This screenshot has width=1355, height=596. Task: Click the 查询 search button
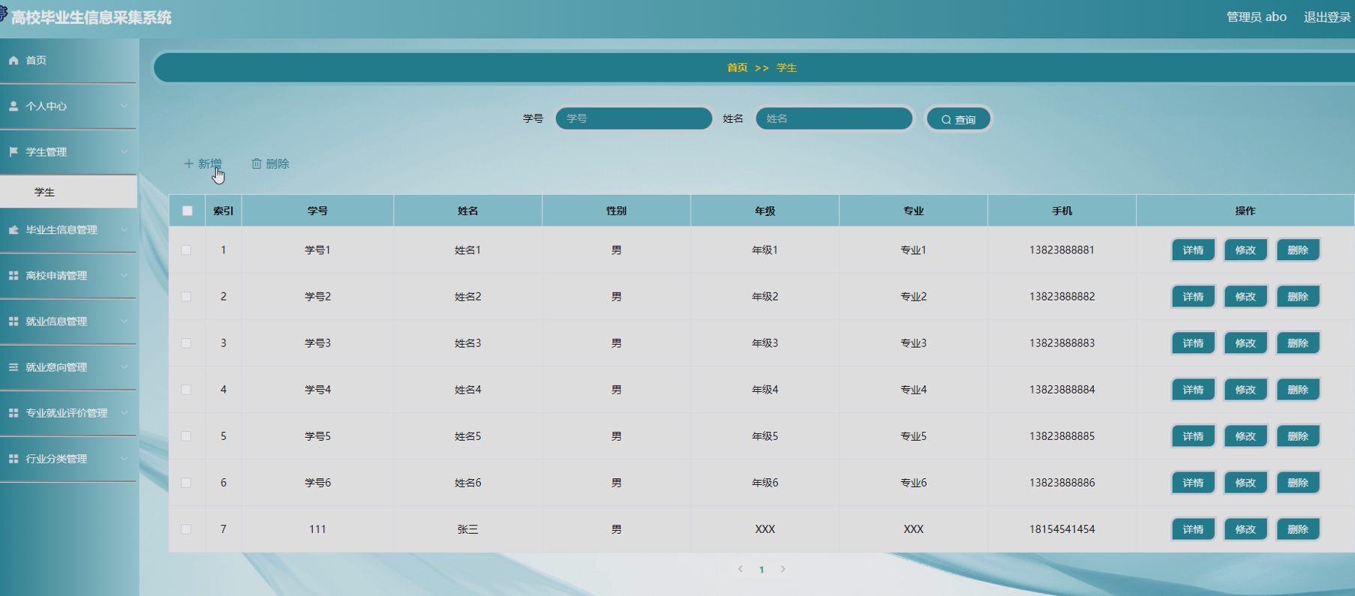tap(959, 119)
